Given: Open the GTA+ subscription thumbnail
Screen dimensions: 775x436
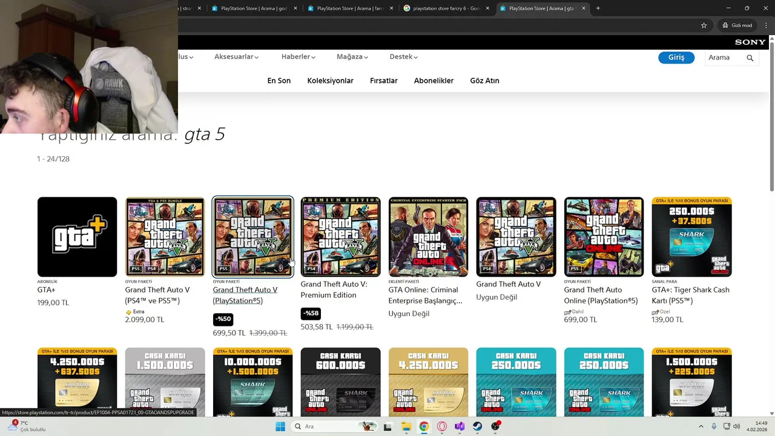Looking at the screenshot, I should coord(77,237).
